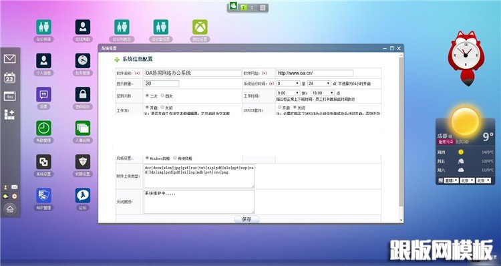The width and height of the screenshot is (501, 266).
Task: Click the 软件网址 URL input field
Action: tap(315, 74)
